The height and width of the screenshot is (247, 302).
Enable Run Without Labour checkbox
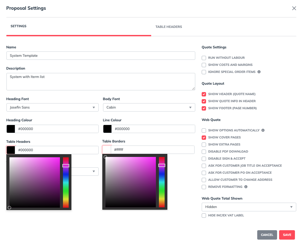pyautogui.click(x=204, y=58)
